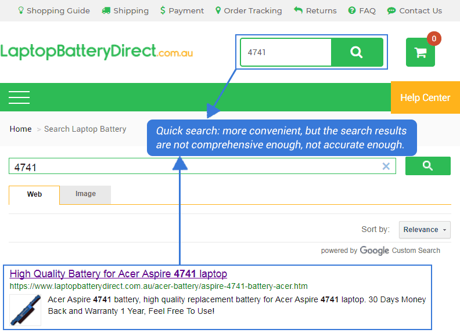Go to Home breadcrumb
460x333 pixels.
pyautogui.click(x=20, y=129)
